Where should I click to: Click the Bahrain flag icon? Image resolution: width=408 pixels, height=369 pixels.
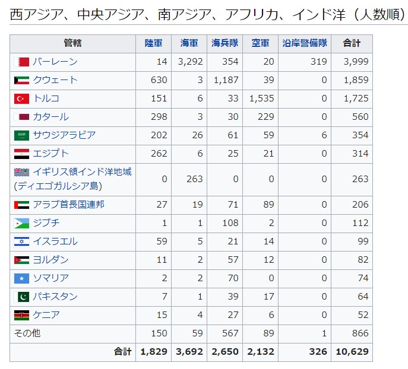(x=21, y=62)
